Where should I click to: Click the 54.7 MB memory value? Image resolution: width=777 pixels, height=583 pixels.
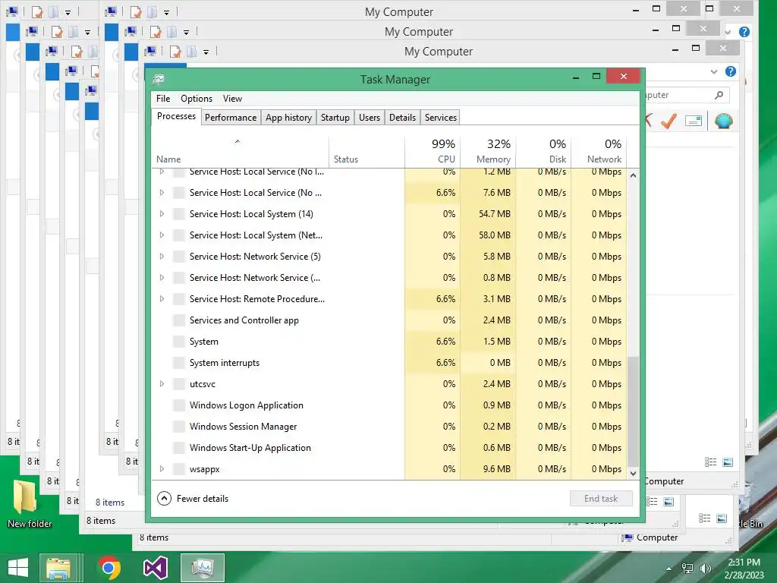click(x=494, y=213)
